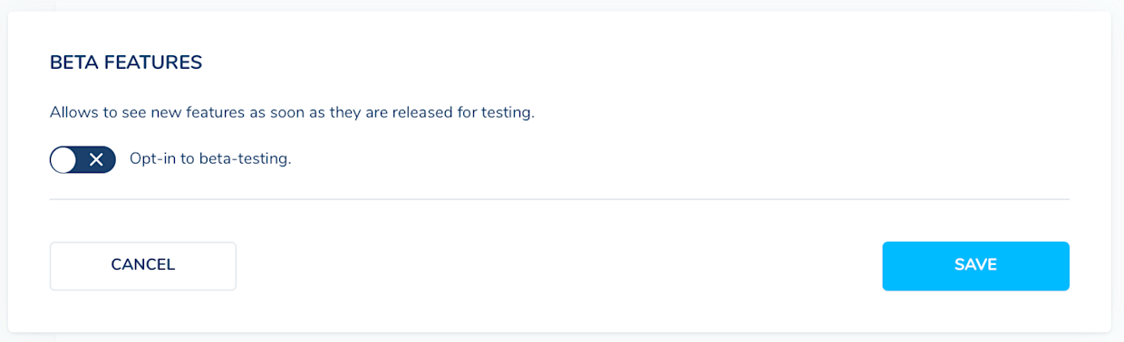Click the "CANCEL" text on the outlined button

click(x=143, y=265)
